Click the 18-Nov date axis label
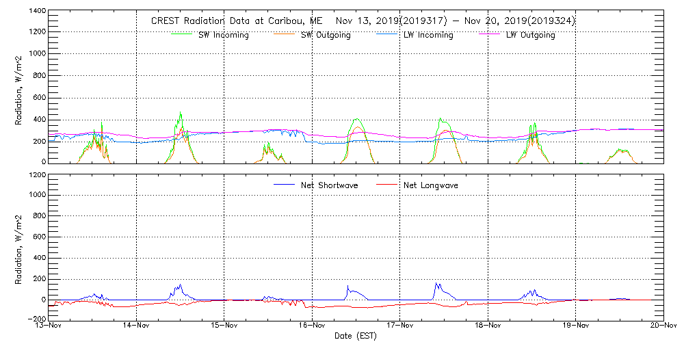This screenshot has height=342, width=684. click(488, 326)
